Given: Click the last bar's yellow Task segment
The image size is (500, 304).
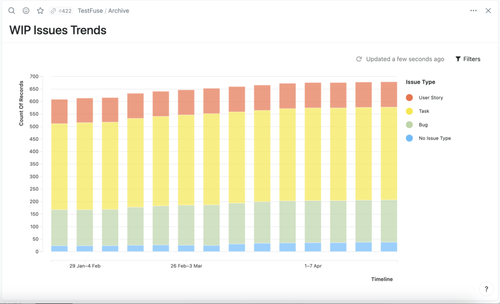Looking at the screenshot, I should pyautogui.click(x=389, y=153).
